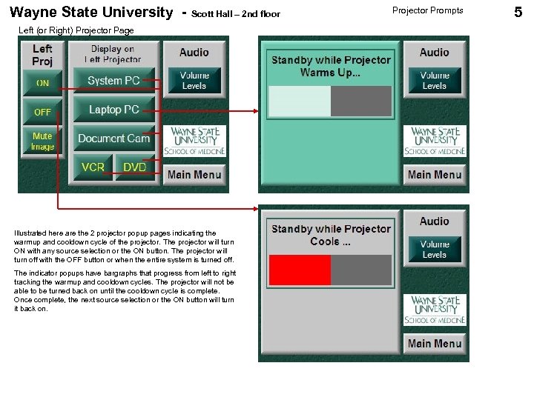Click Wayne State logo on warm-up page
The height and width of the screenshot is (400, 534).
(435, 141)
